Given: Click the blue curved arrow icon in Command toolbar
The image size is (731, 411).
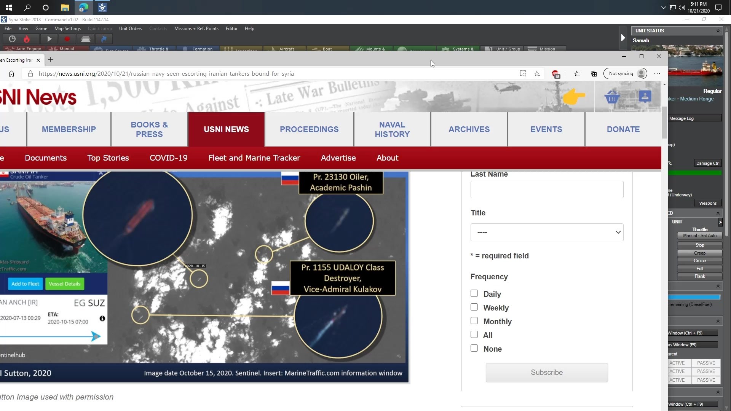Looking at the screenshot, I should 104,39.
